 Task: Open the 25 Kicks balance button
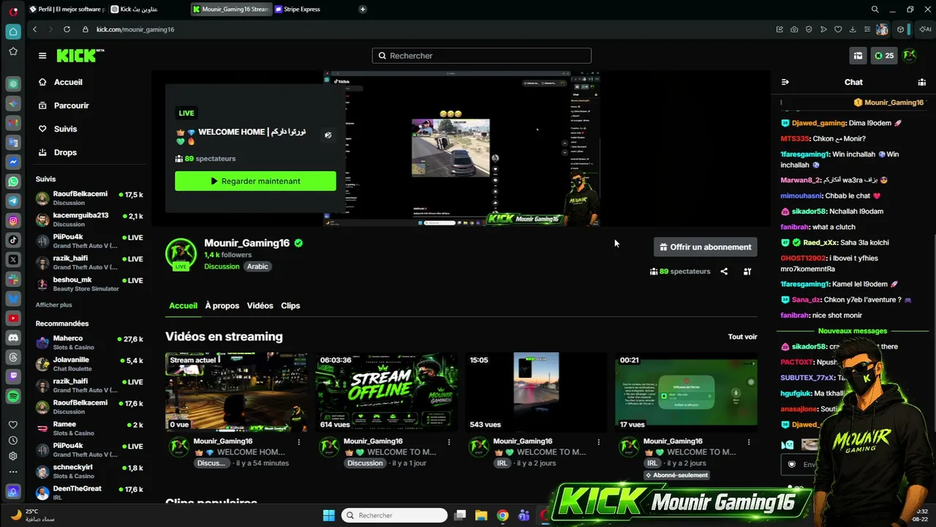tap(884, 56)
